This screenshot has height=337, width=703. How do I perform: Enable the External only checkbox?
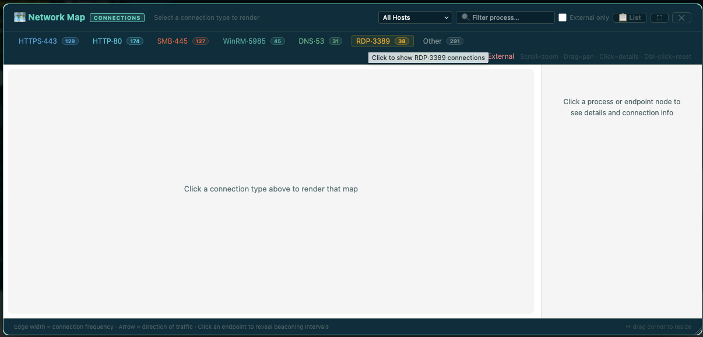(563, 17)
